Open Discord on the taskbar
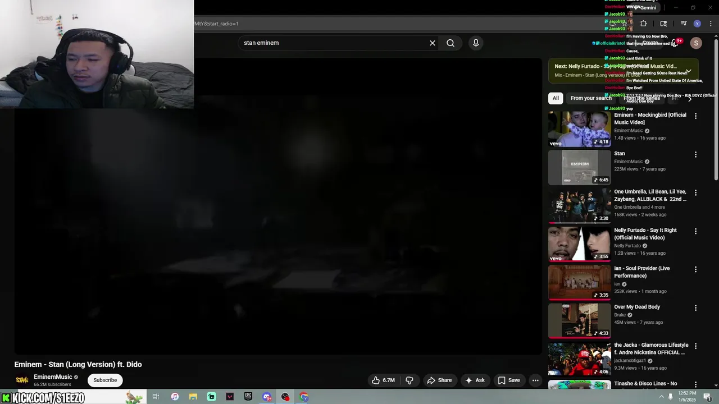Image resolution: width=719 pixels, height=404 pixels. click(x=267, y=397)
